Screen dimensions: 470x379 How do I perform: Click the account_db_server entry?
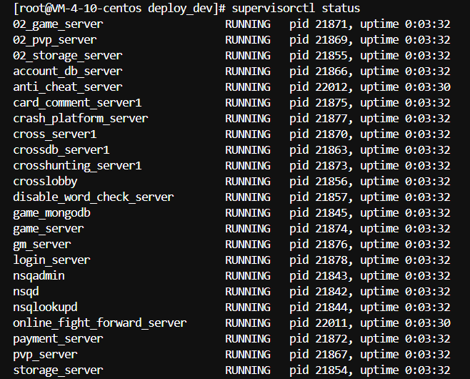[67, 71]
